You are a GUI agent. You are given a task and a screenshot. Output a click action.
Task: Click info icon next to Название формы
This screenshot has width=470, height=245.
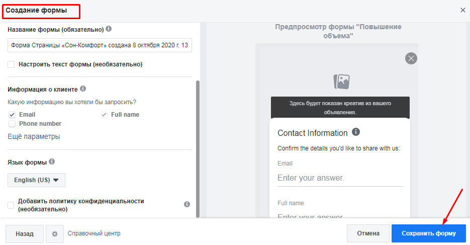[109, 29]
